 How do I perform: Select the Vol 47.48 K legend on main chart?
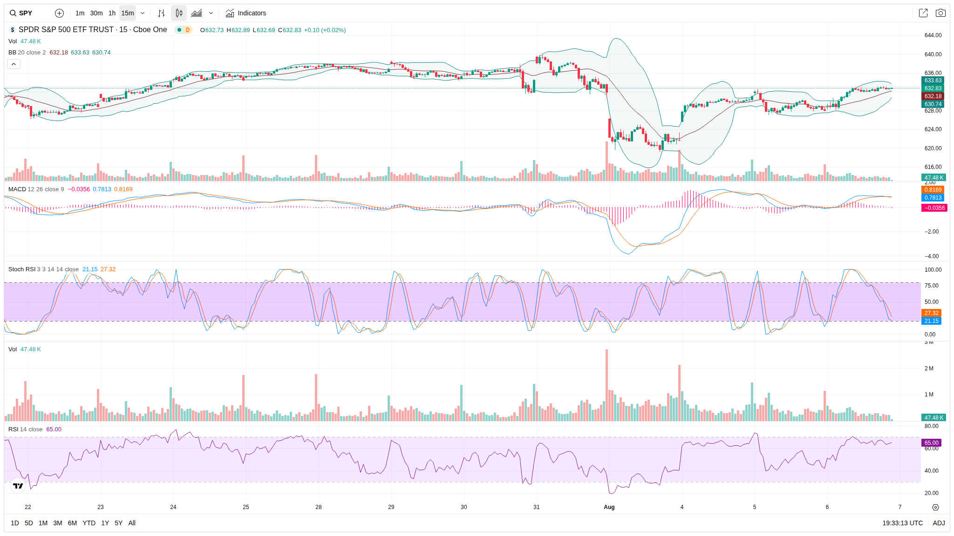pyautogui.click(x=25, y=41)
